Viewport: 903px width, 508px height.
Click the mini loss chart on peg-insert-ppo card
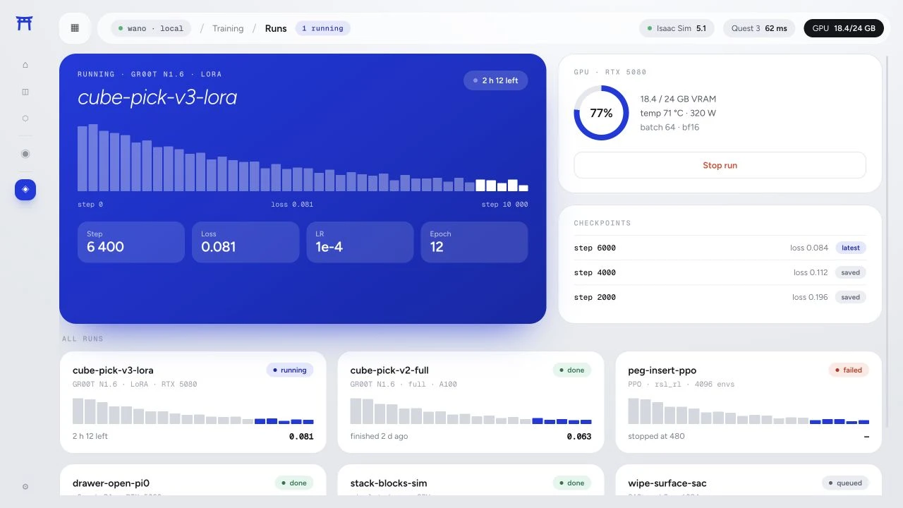pyautogui.click(x=749, y=411)
